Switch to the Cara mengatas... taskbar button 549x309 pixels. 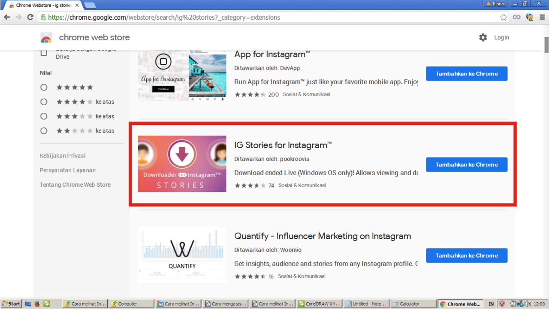pyautogui.click(x=225, y=304)
